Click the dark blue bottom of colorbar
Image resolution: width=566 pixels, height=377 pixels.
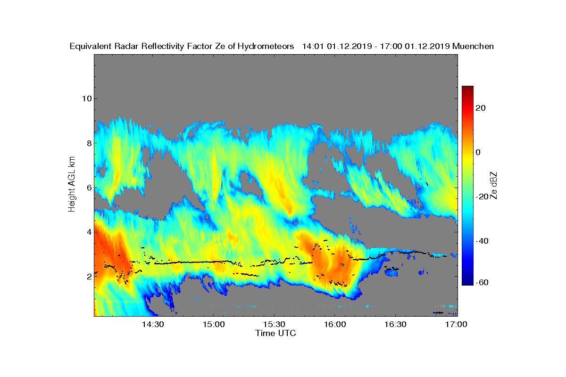(467, 282)
